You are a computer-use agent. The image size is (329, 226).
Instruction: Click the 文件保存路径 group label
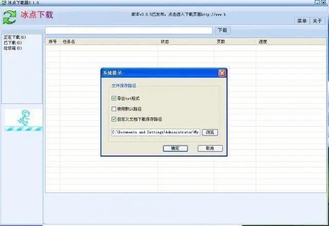(x=124, y=85)
